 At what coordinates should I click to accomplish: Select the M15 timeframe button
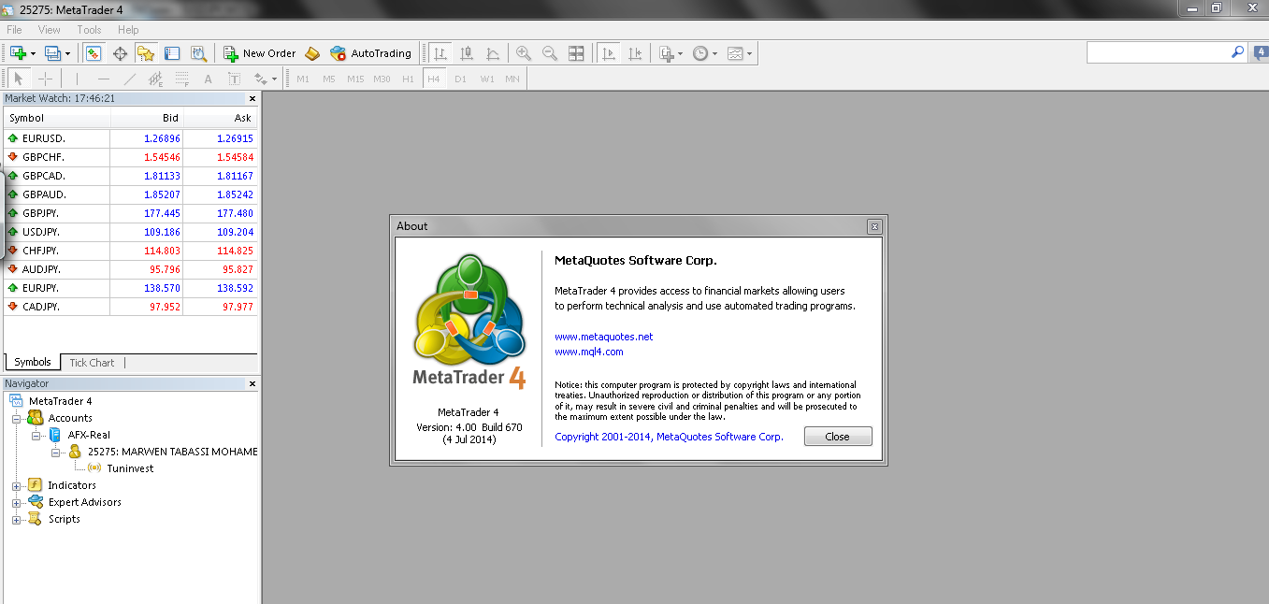[x=355, y=79]
